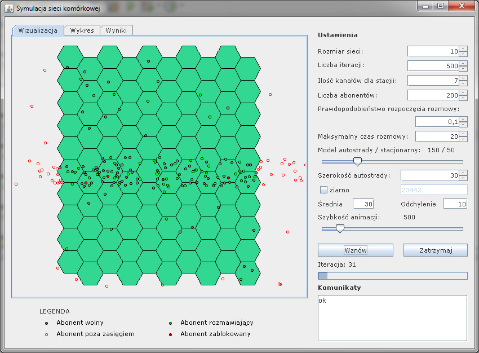Click the Średnia input field
Viewport: 479px width, 353px height.
[363, 204]
